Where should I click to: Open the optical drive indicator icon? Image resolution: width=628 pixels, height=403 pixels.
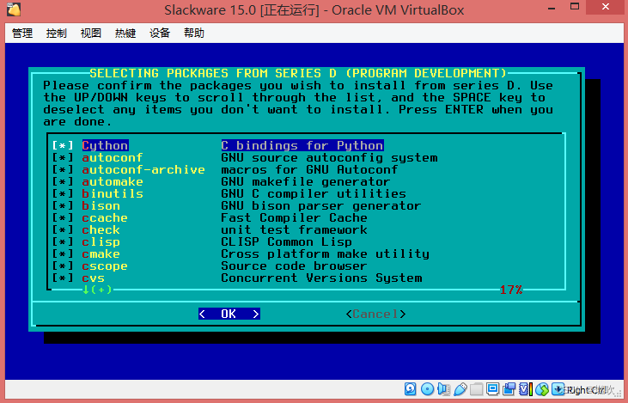point(427,388)
